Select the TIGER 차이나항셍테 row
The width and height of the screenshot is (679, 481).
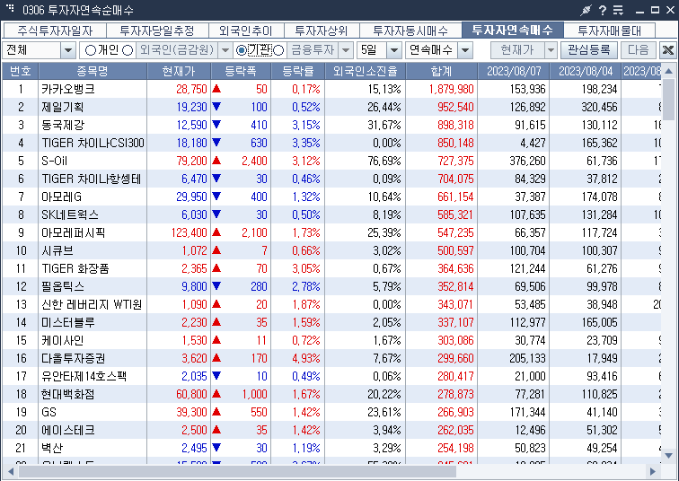point(331,179)
